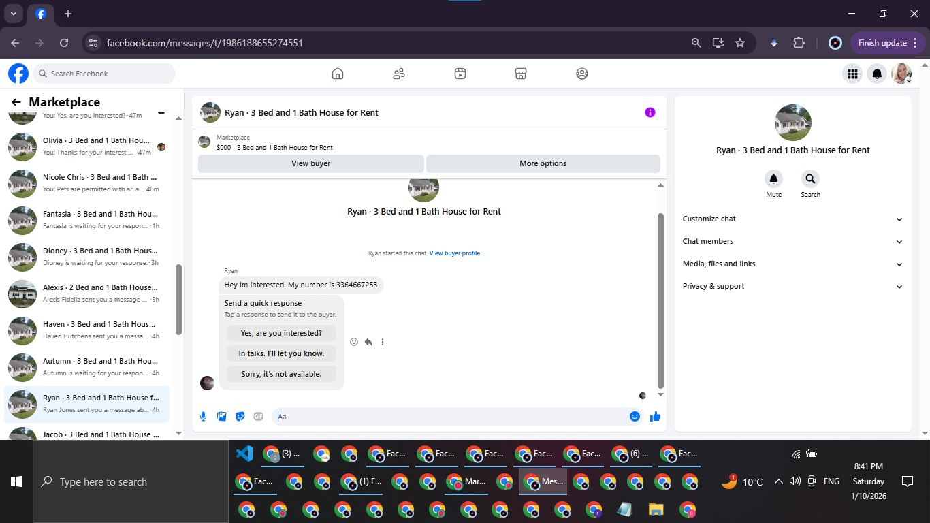Screen dimensions: 930x523
Task: Click the browser address bar URL
Action: (x=205, y=43)
